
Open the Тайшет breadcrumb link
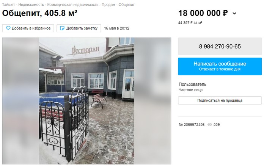coord(8,5)
